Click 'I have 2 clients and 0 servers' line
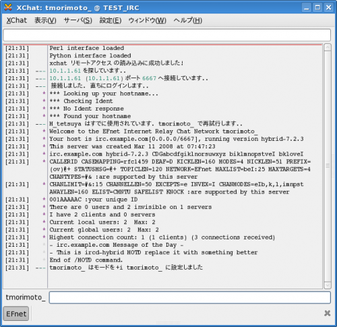This screenshot has height=327, width=337. click(x=102, y=214)
